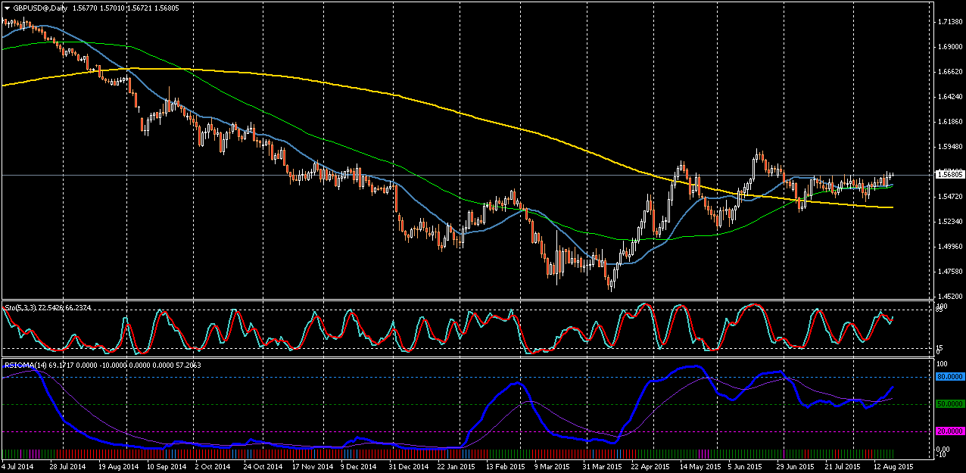Click the stochastic 80 level scale label
Viewport: 966px width, 473px height.
[x=940, y=307]
